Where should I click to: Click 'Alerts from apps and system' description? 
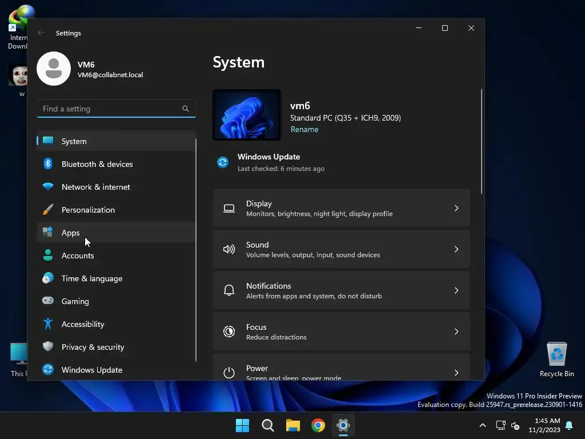(x=314, y=296)
